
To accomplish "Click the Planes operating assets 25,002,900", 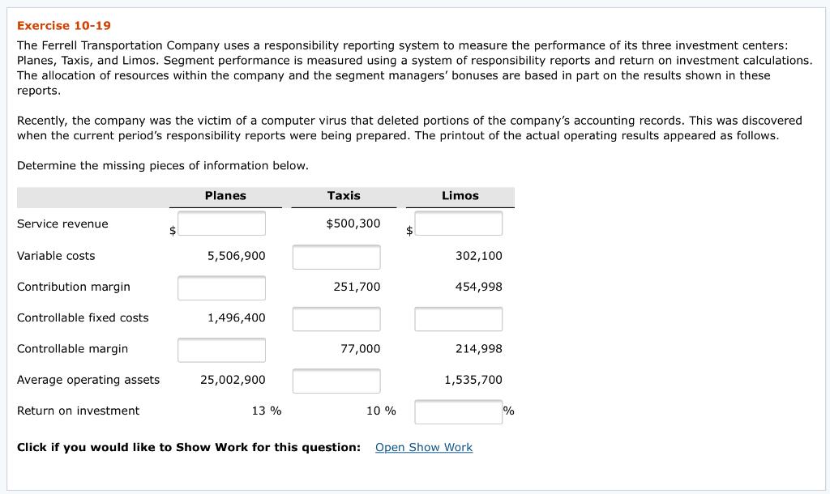I will (233, 380).
